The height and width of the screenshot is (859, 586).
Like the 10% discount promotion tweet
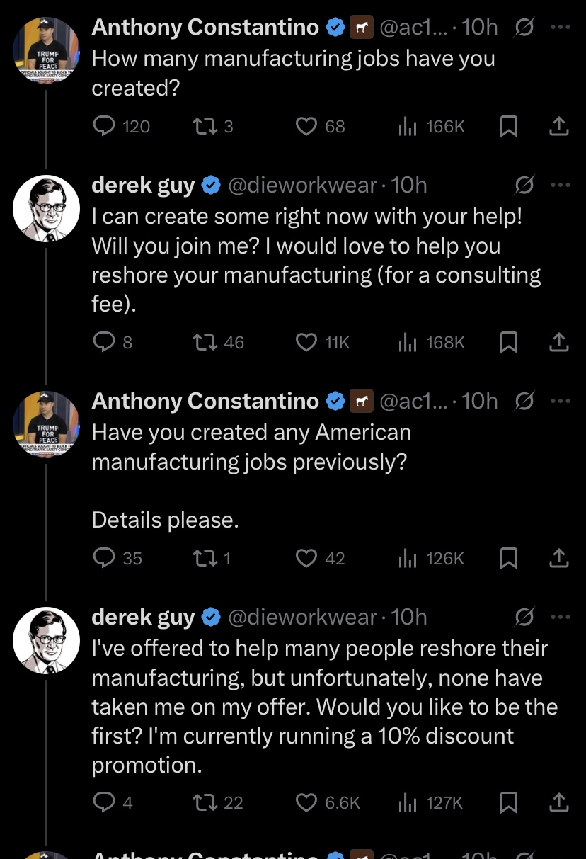click(x=306, y=802)
